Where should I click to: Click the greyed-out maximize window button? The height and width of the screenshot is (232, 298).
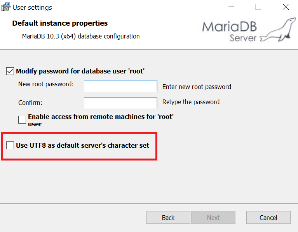pos(258,7)
